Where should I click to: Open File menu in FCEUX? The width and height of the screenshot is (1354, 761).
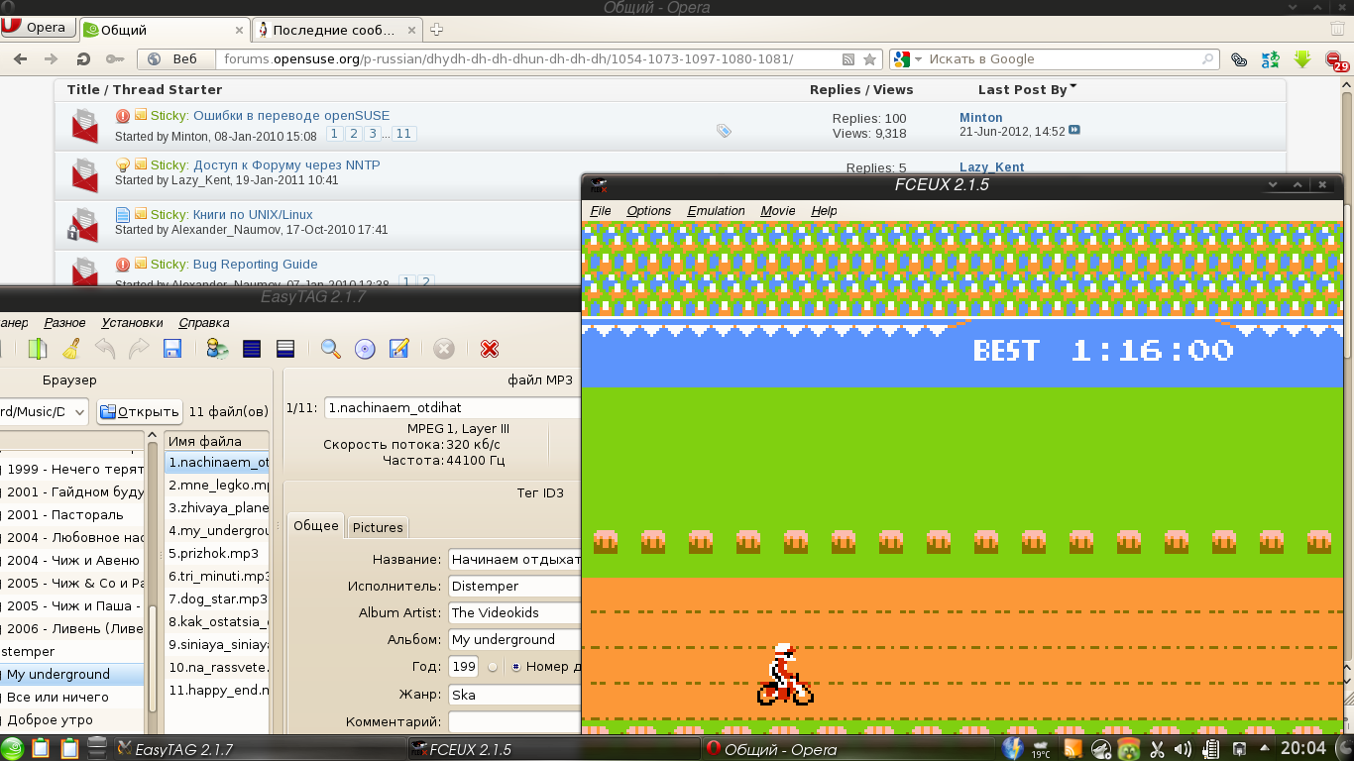(601, 210)
